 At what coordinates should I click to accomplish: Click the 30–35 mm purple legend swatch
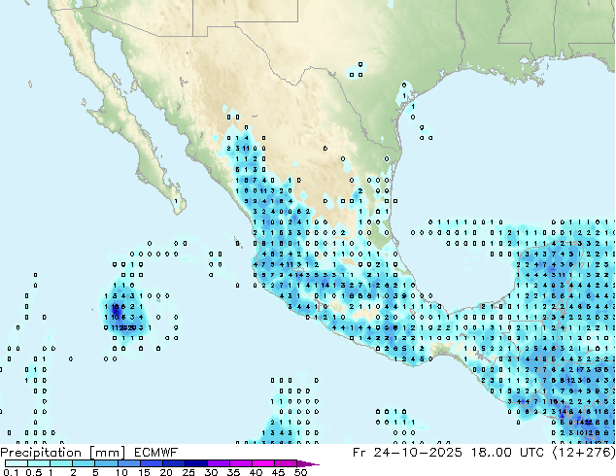tap(218, 463)
